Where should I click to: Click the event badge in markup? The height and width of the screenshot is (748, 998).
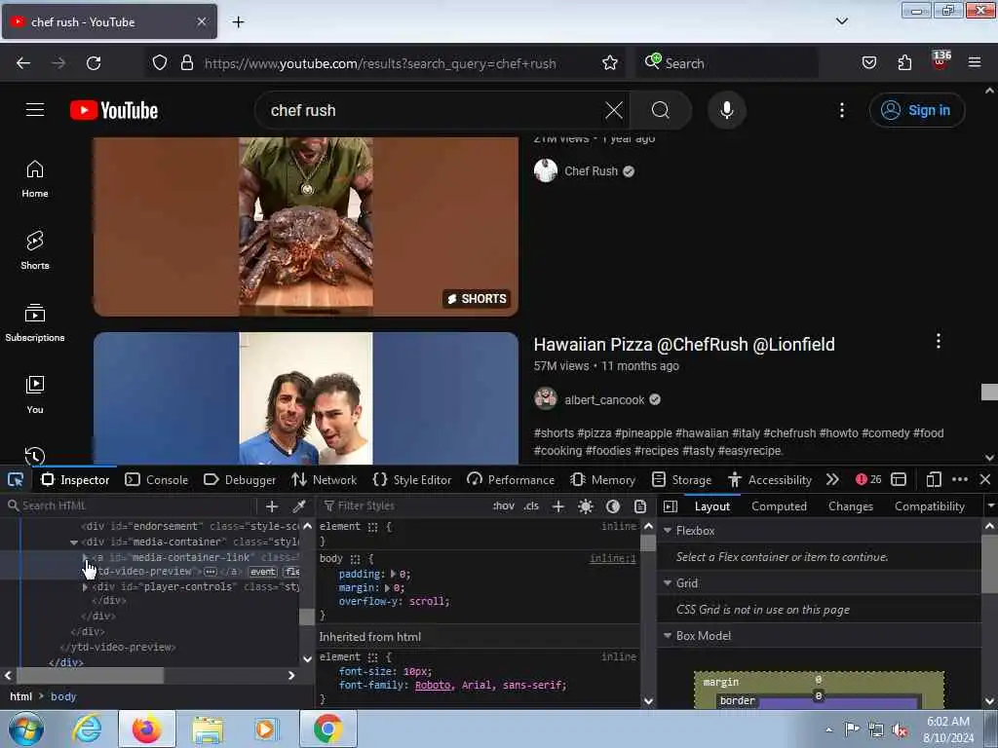coord(263,572)
